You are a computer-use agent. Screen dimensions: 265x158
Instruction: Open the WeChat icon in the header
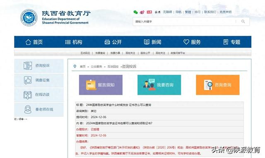[135, 12]
